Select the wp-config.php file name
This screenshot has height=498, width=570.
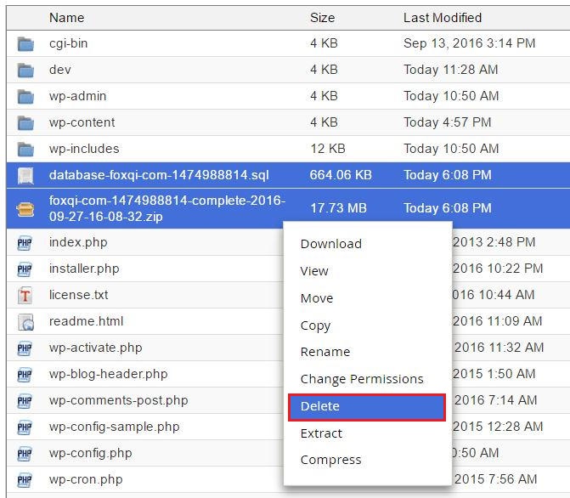(x=91, y=453)
